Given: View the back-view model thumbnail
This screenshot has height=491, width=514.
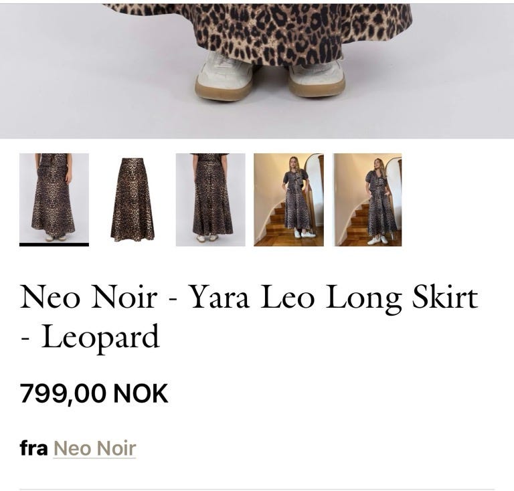Looking at the screenshot, I should 210,199.
